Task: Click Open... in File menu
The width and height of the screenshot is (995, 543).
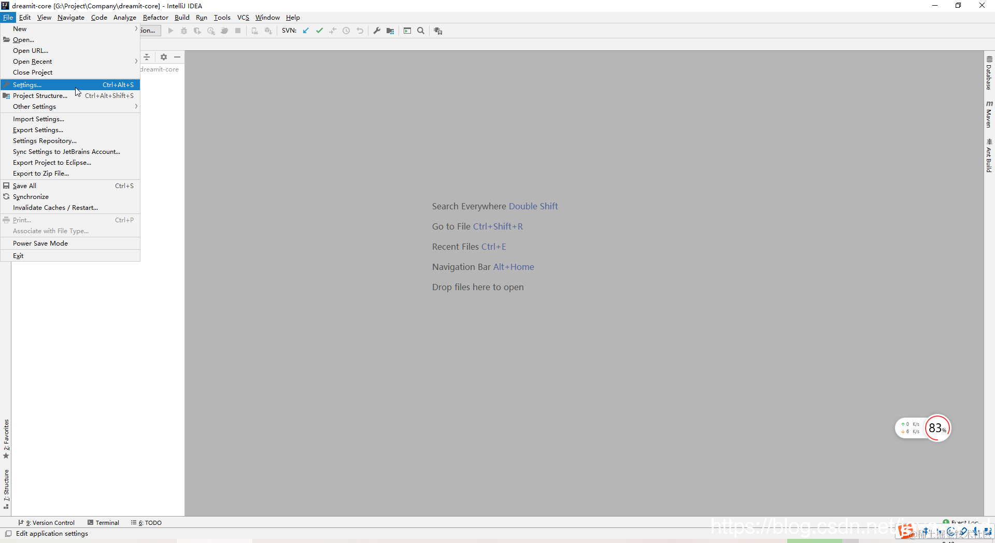Action: (70, 40)
